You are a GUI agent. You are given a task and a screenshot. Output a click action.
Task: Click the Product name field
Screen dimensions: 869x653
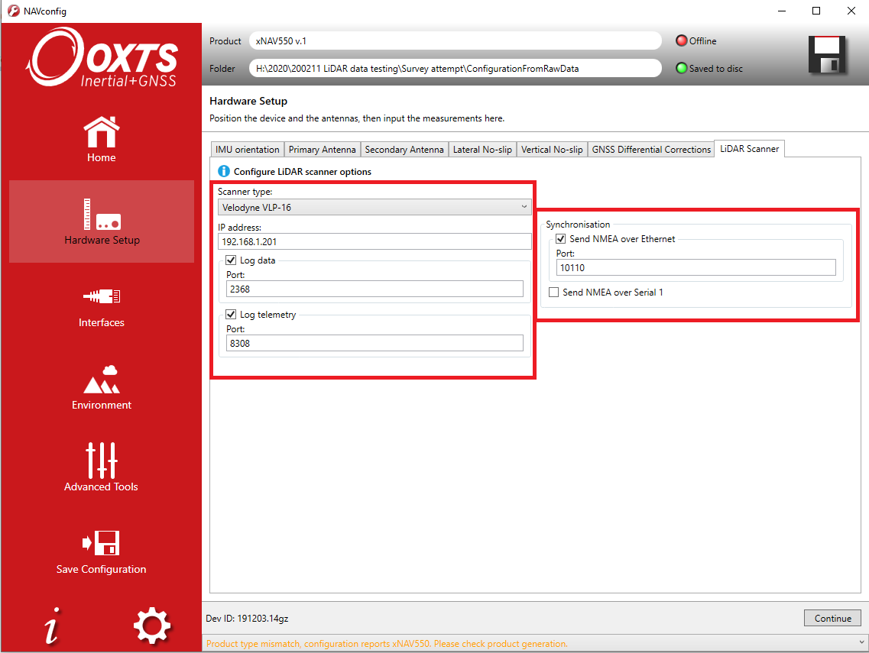[x=456, y=41]
